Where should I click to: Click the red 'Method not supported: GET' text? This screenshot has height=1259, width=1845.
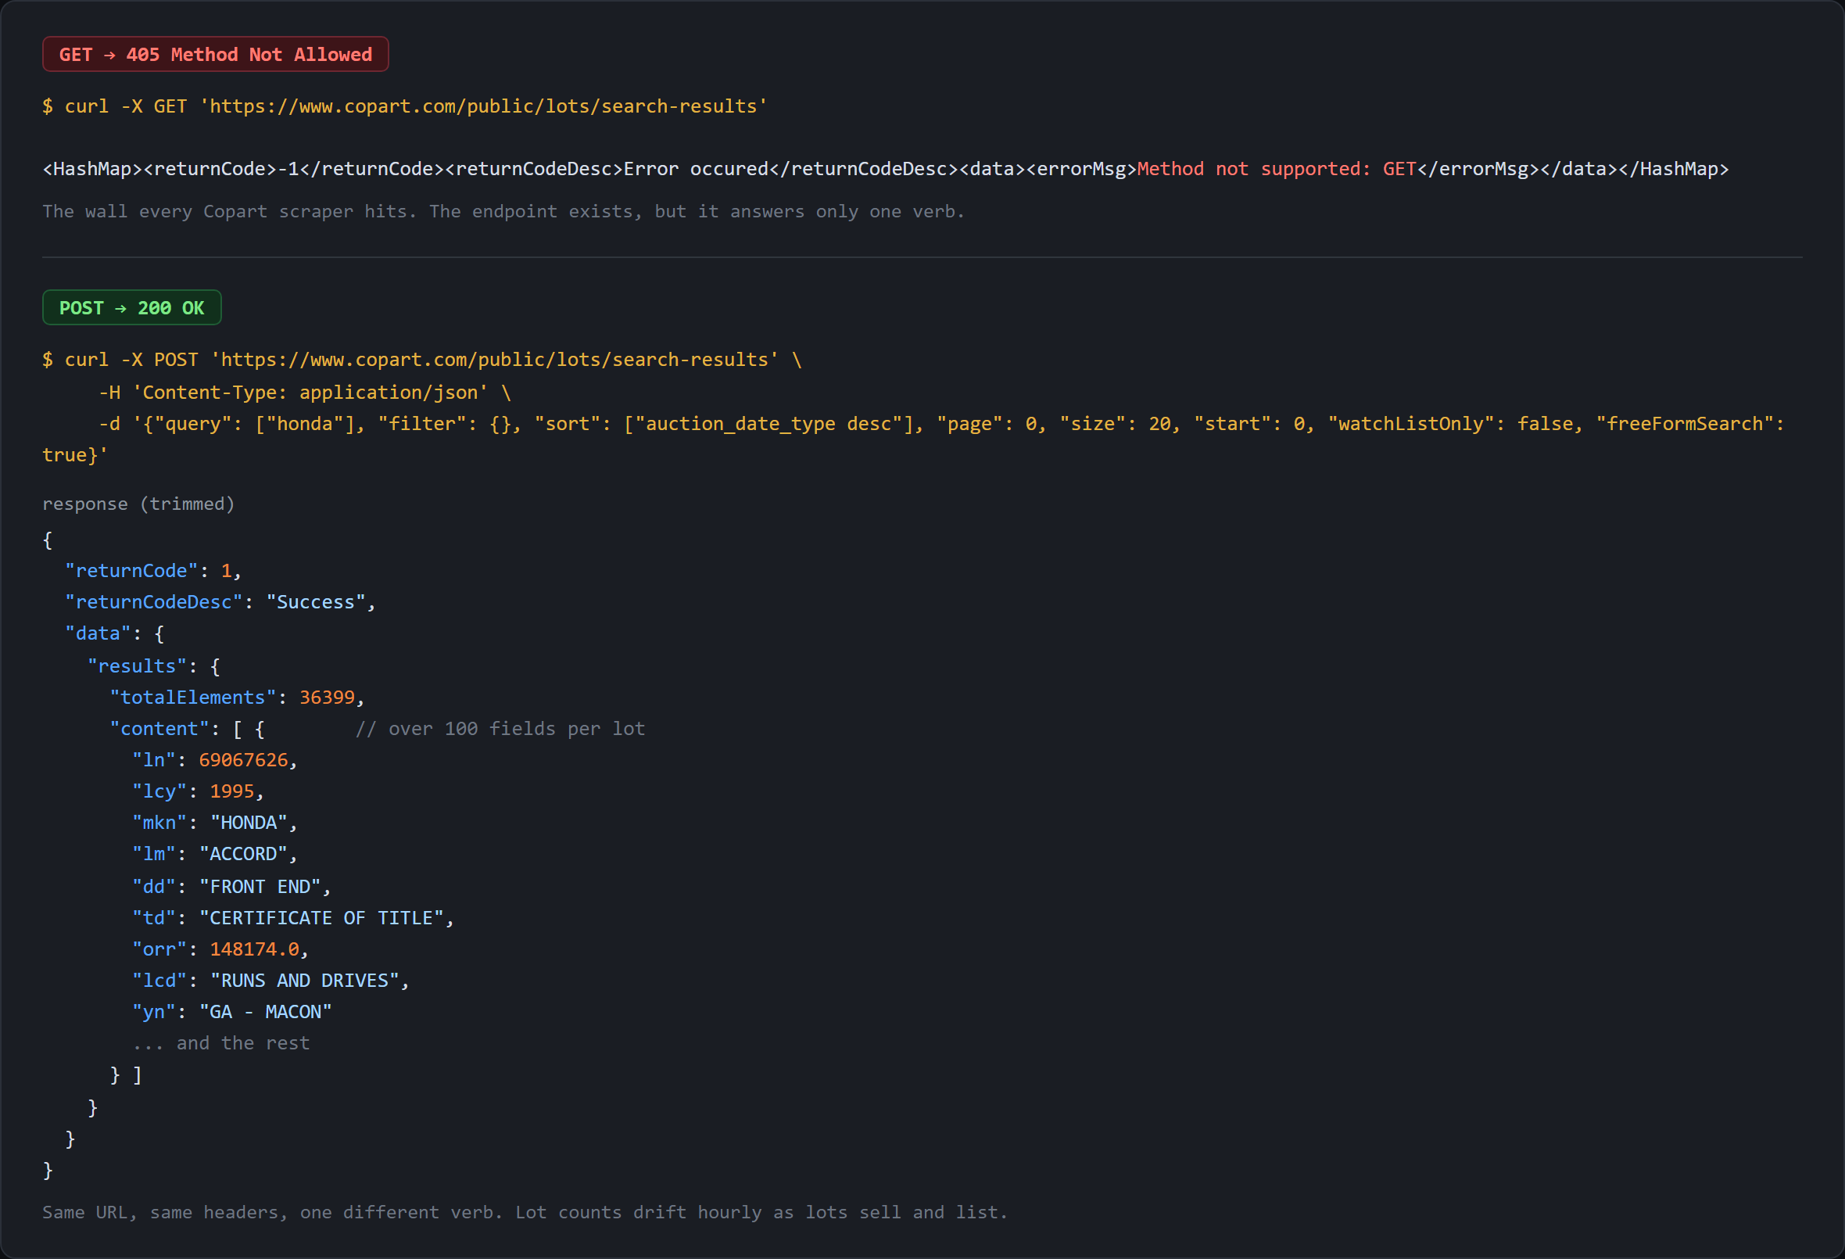(x=1277, y=168)
